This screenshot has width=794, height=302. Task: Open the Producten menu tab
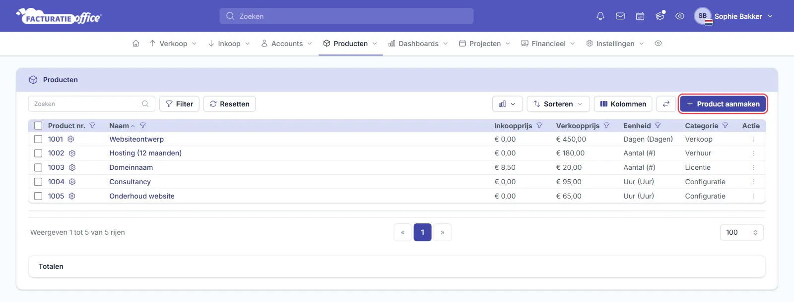coord(350,44)
